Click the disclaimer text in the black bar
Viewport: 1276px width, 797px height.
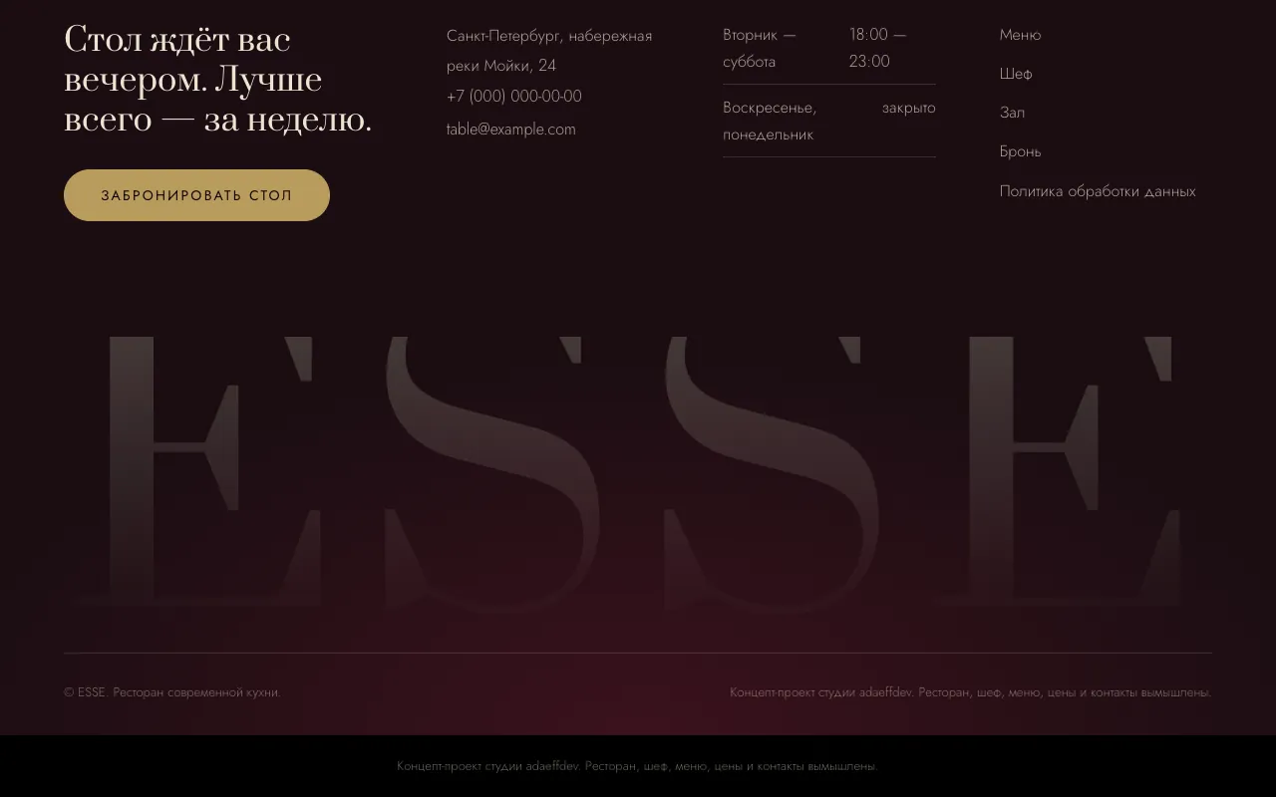tap(637, 766)
